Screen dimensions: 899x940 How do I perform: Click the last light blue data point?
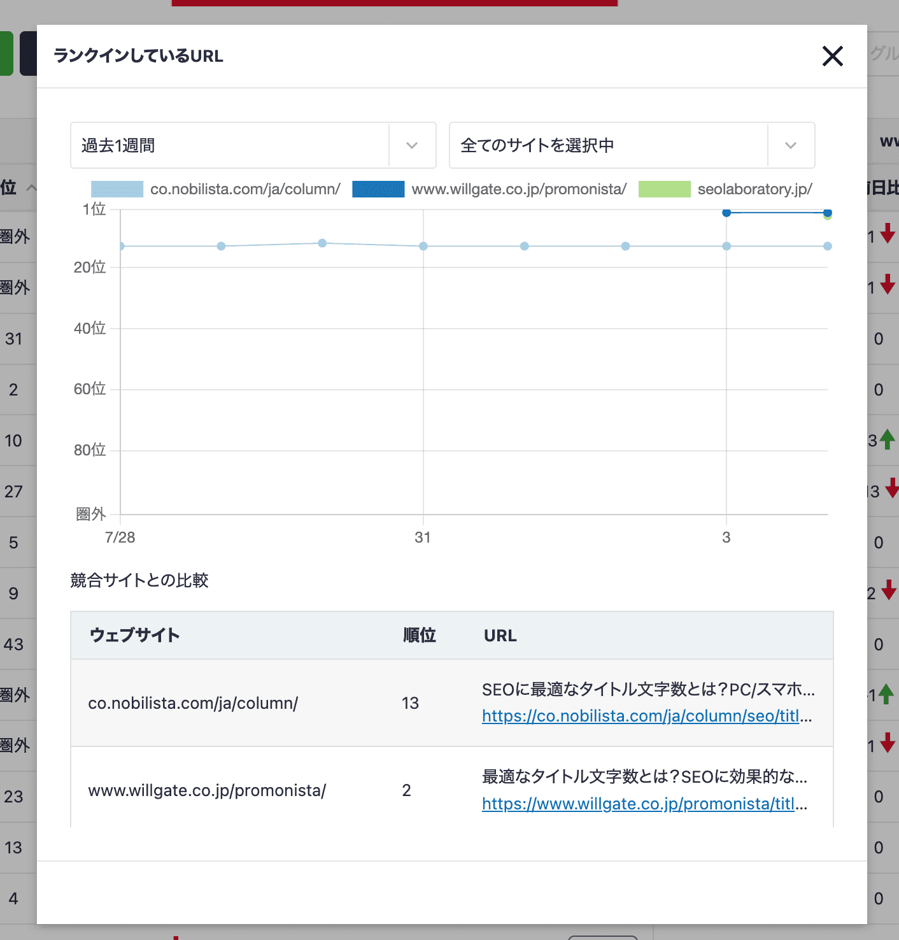pyautogui.click(x=827, y=246)
